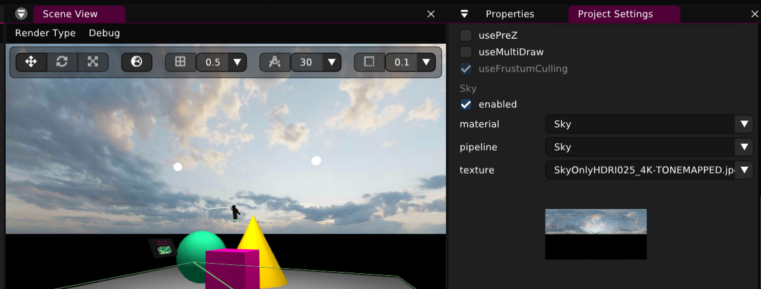Open the Scene View panel menu icon
761x289 pixels.
[21, 14]
